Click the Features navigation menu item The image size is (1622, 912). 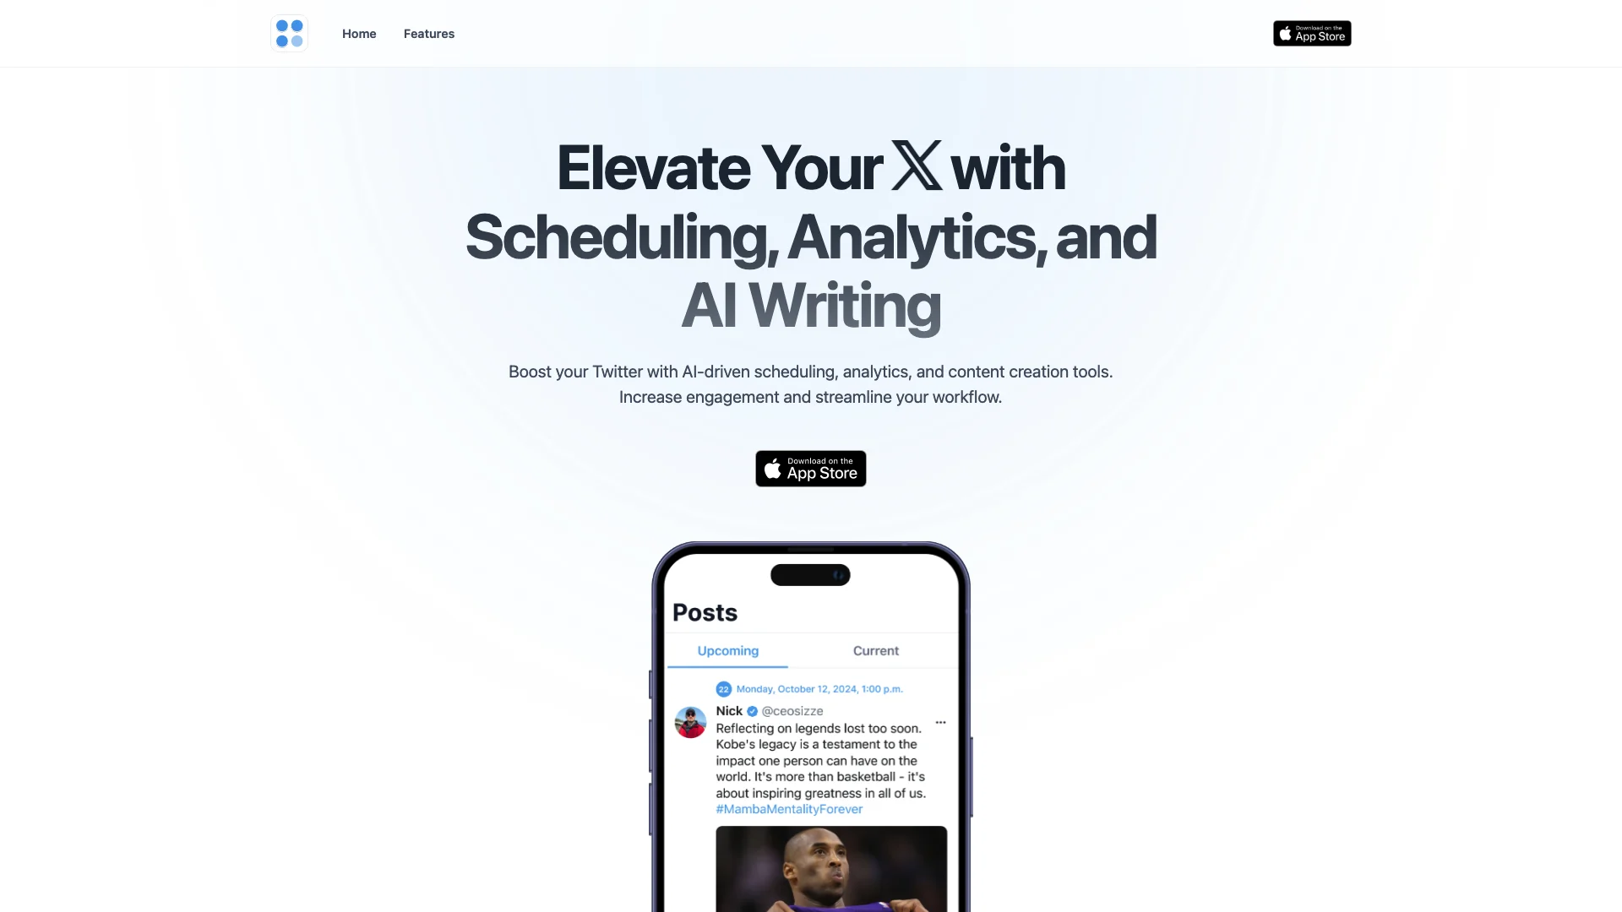[x=429, y=34]
